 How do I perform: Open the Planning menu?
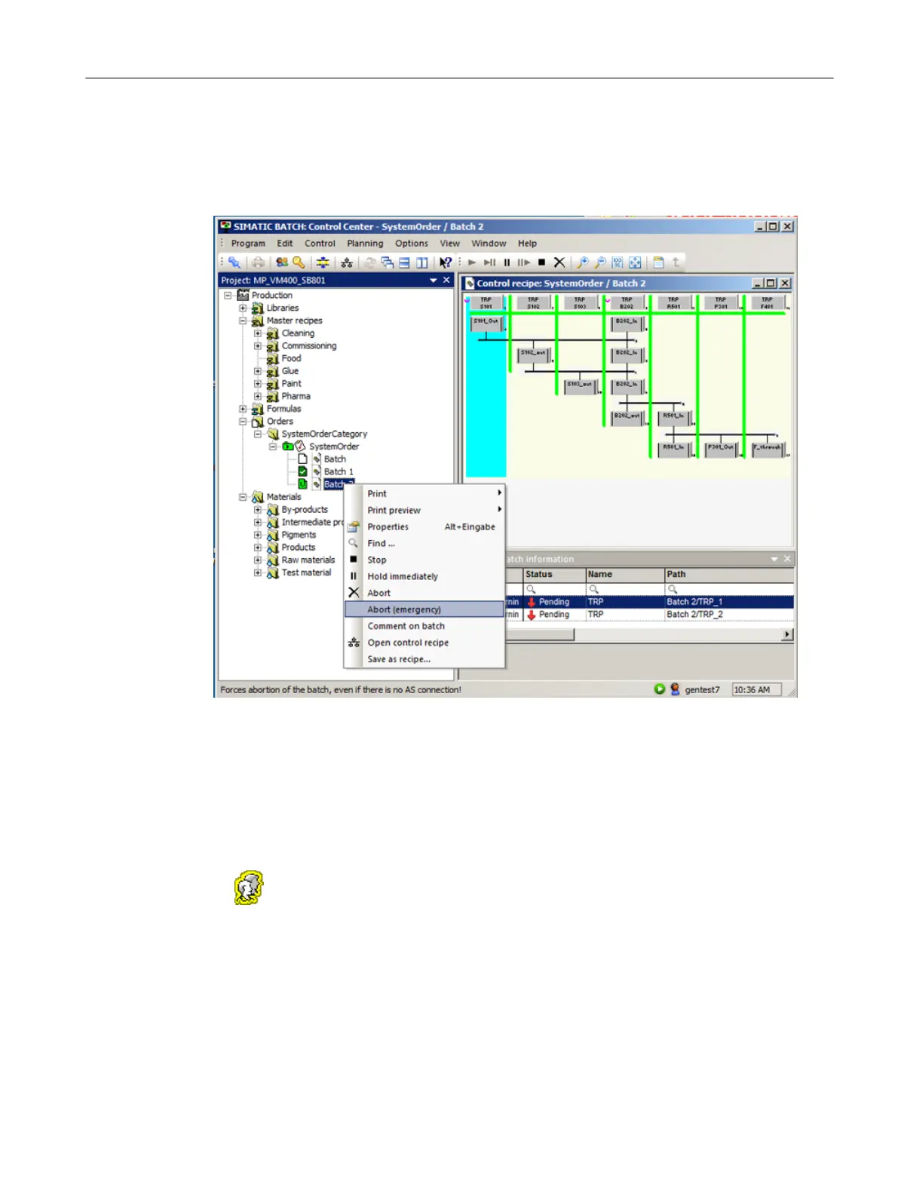pyautogui.click(x=365, y=244)
